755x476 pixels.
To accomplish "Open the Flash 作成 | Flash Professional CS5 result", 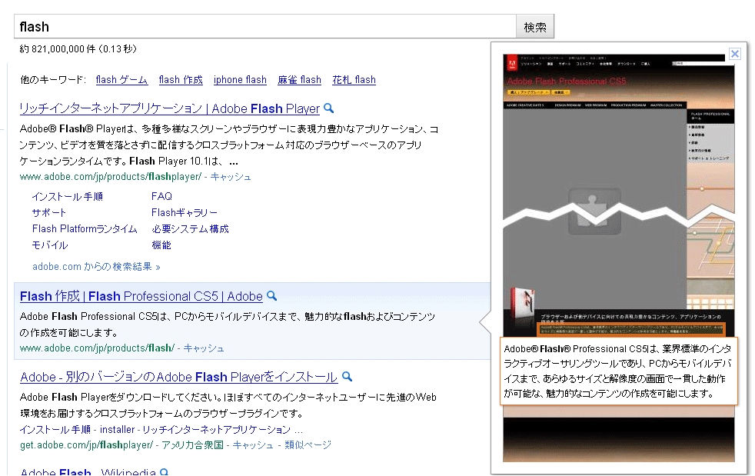I will pyautogui.click(x=141, y=296).
